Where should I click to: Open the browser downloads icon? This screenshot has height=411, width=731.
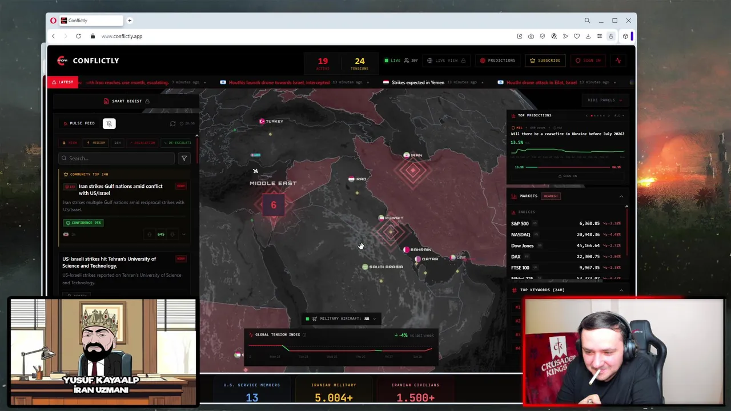[x=588, y=37]
